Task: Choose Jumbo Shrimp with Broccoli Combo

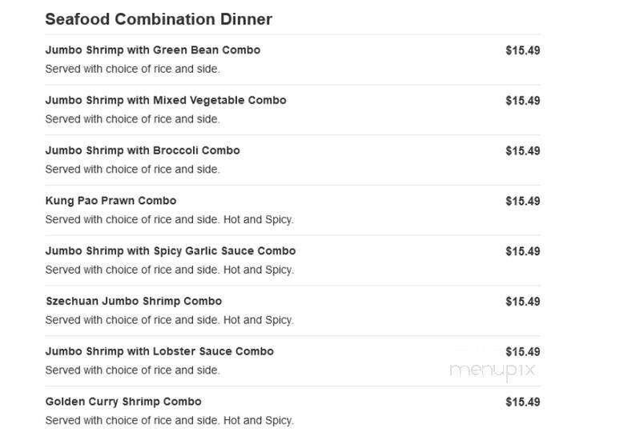Action: tap(143, 150)
